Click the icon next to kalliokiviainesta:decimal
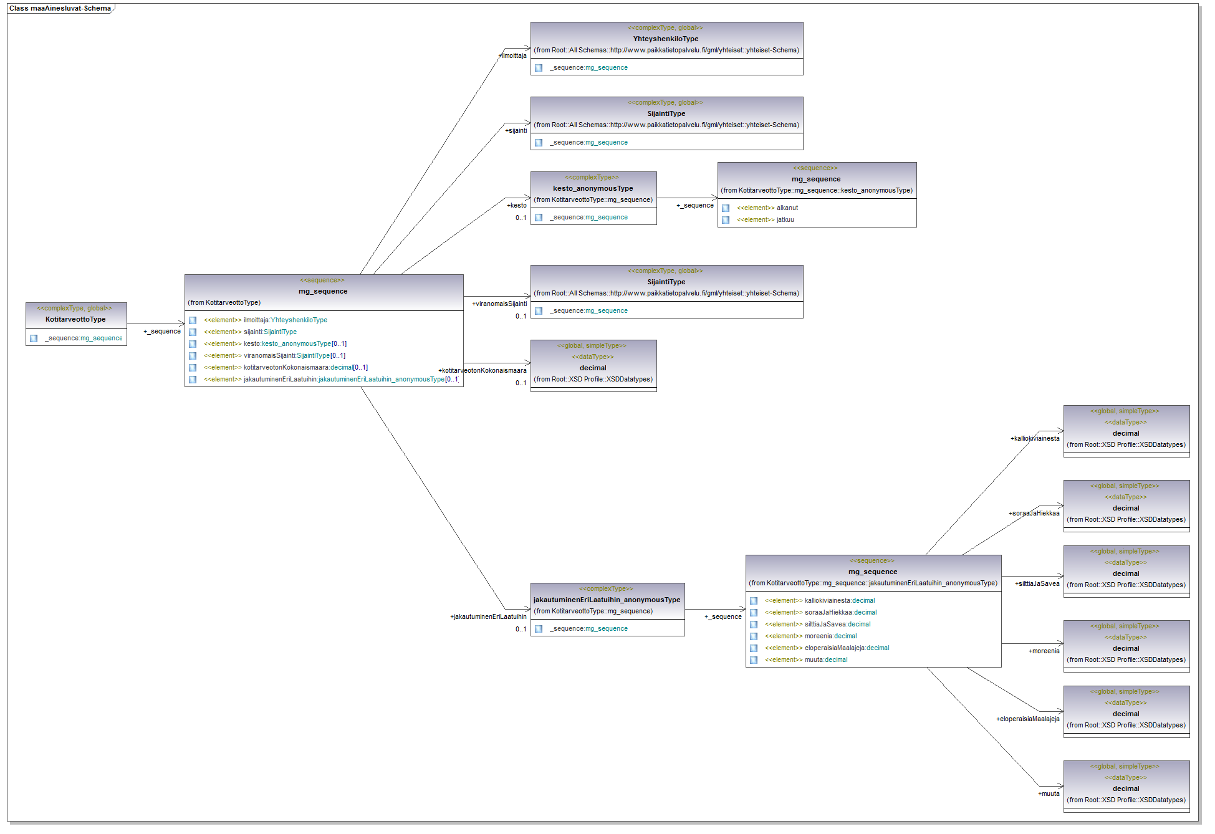Image resolution: width=1215 pixels, height=834 pixels. tap(754, 601)
